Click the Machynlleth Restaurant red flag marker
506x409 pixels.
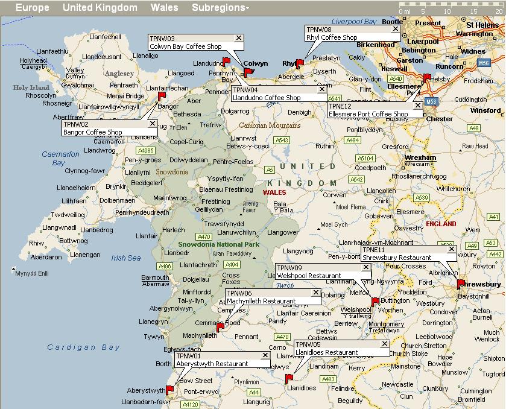(221, 326)
